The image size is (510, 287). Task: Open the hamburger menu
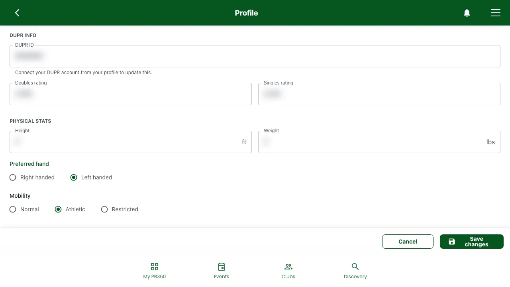click(x=496, y=13)
